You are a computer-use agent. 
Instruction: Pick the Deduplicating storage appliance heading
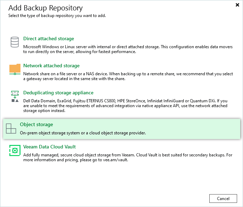(58, 93)
